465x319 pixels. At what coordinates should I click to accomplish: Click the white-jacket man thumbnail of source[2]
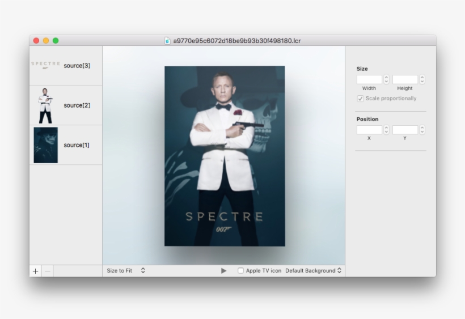(x=45, y=105)
